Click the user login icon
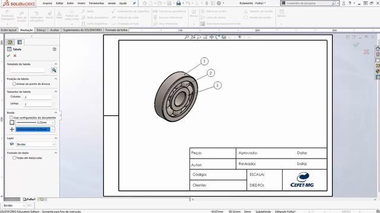380x213 pixels. [344, 3]
